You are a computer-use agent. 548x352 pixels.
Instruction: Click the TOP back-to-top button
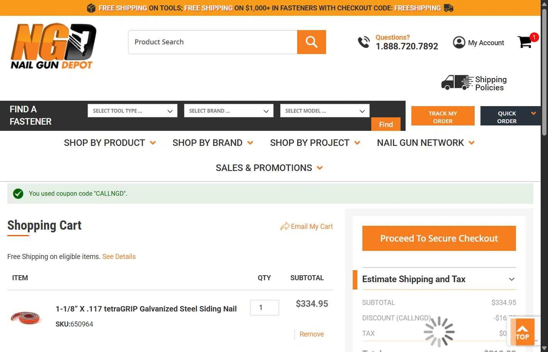click(x=523, y=332)
